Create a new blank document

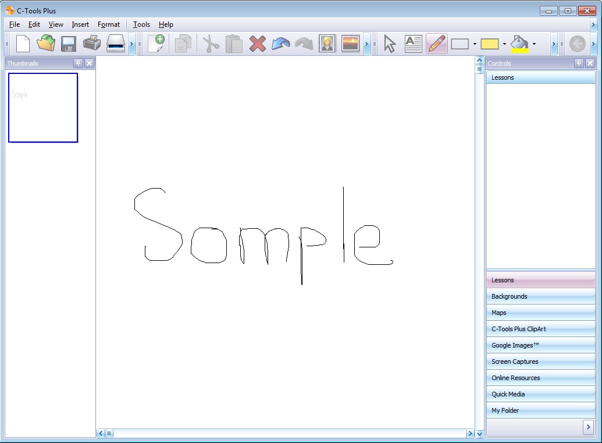pos(23,44)
